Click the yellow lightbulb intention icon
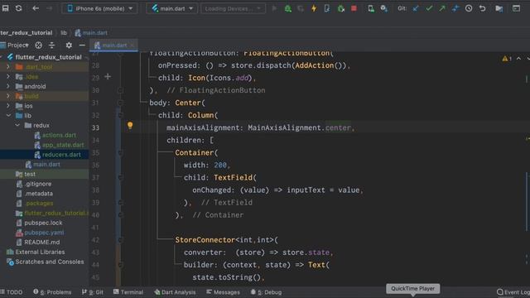 [130, 125]
